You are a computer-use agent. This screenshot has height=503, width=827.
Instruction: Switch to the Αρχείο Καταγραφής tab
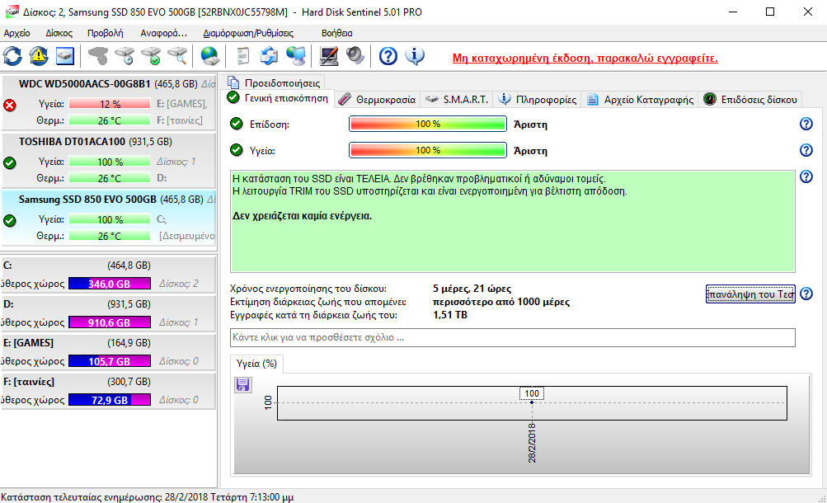coord(641,99)
